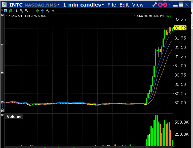Open chart settings via toolbar wrench
The width and height of the screenshot is (193, 148).
pyautogui.click(x=48, y=11)
